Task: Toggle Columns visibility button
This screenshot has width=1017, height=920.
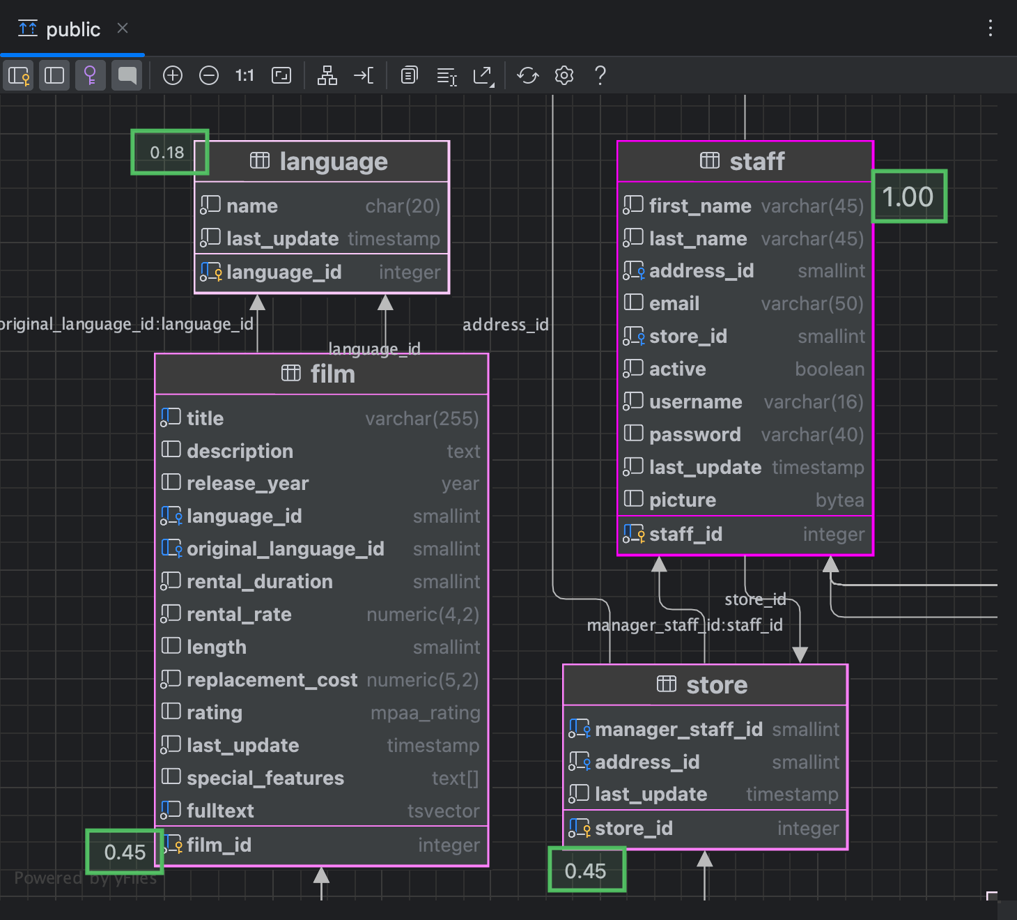Action: [54, 75]
